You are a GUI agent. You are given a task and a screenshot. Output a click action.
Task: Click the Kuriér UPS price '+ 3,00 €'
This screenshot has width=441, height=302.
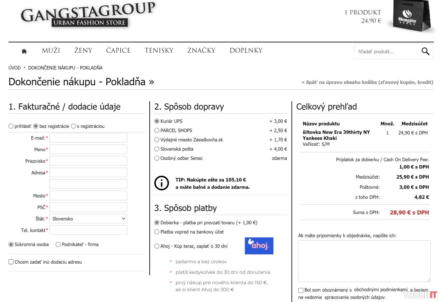point(278,121)
